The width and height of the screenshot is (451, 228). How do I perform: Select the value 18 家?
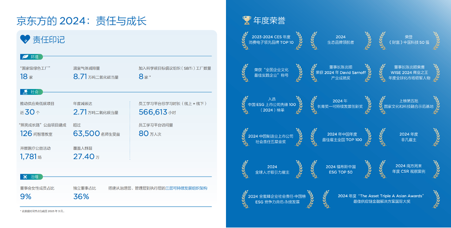pos(27,76)
